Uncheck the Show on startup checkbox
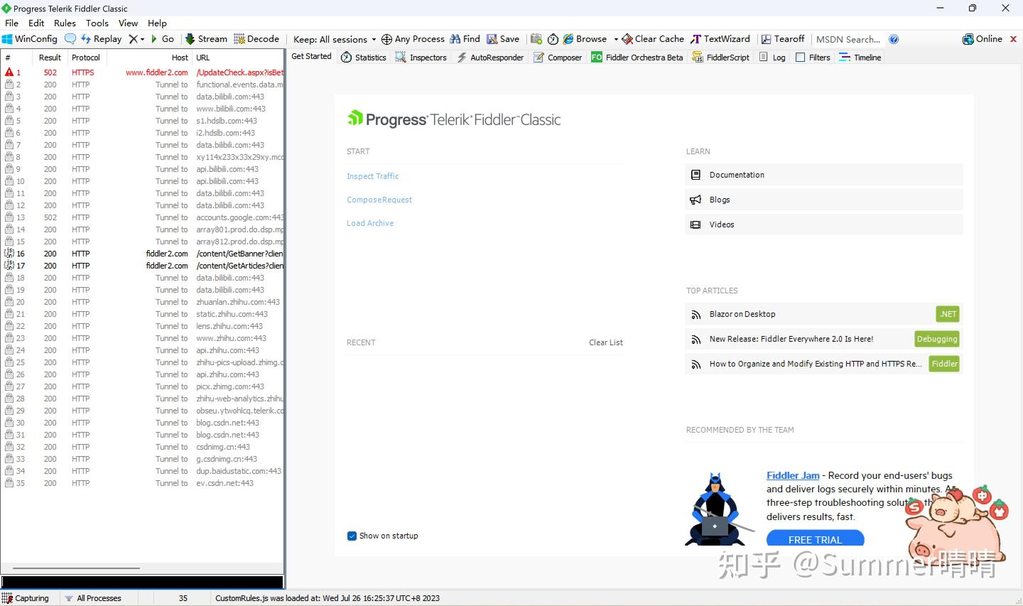The height and width of the screenshot is (606, 1023). coord(352,536)
